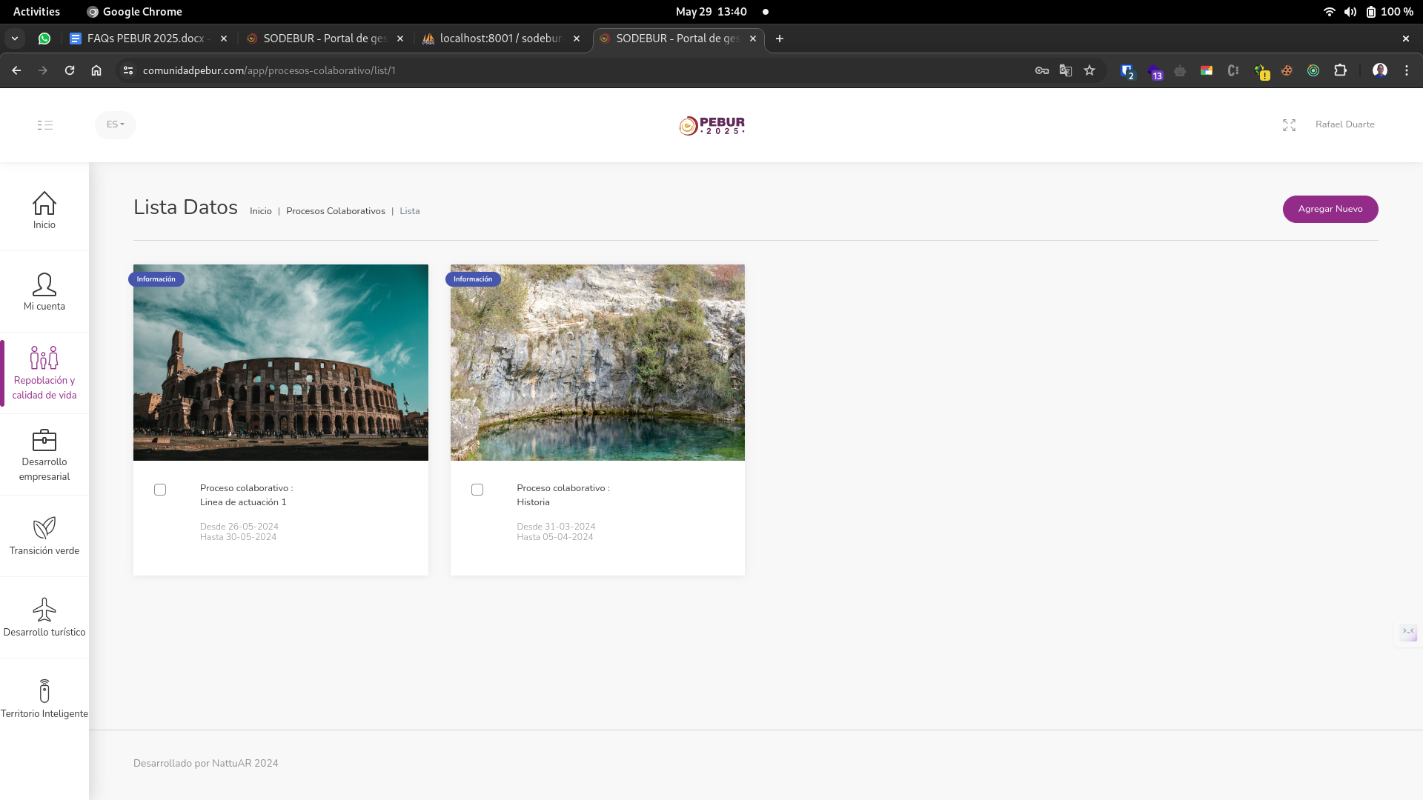Open Chrome's three-dot menu
This screenshot has height=800, width=1423.
click(1407, 70)
